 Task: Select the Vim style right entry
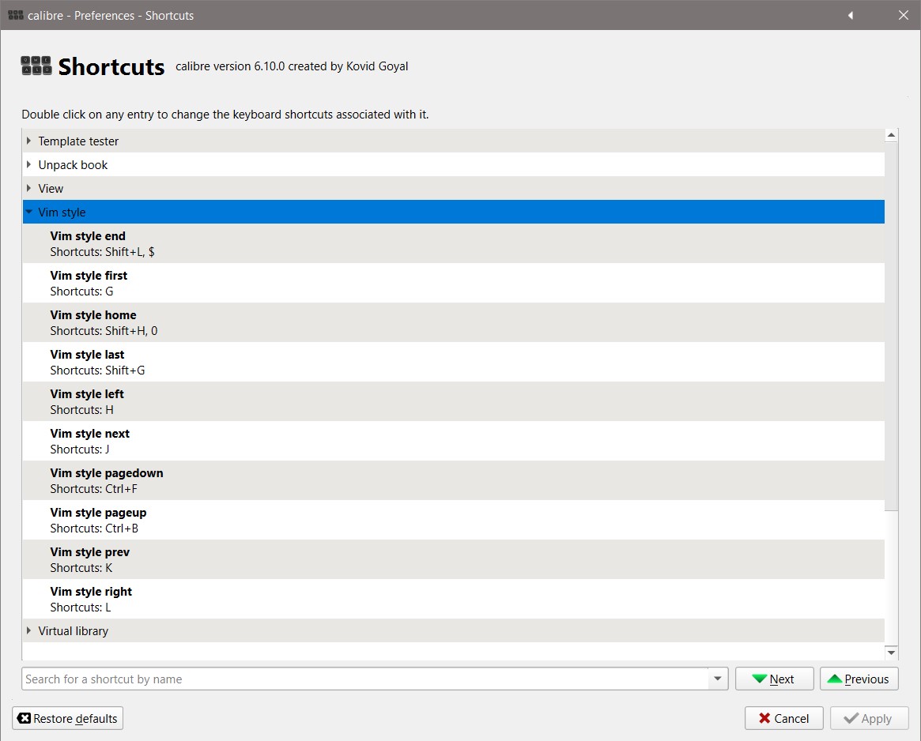tap(91, 599)
